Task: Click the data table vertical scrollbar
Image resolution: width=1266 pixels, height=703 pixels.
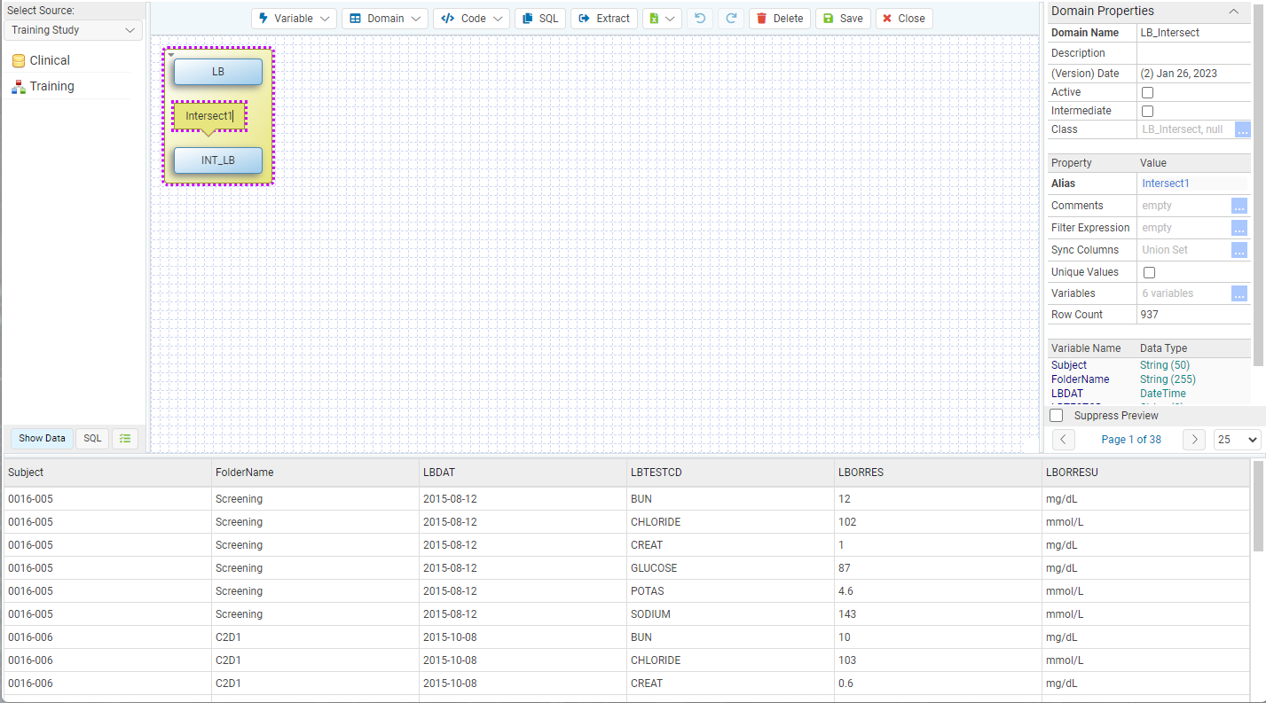Action: click(1259, 507)
